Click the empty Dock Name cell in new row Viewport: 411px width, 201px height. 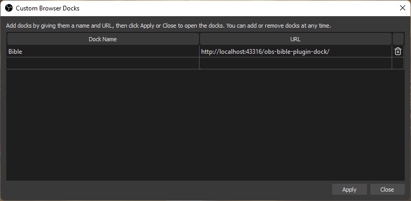click(103, 63)
